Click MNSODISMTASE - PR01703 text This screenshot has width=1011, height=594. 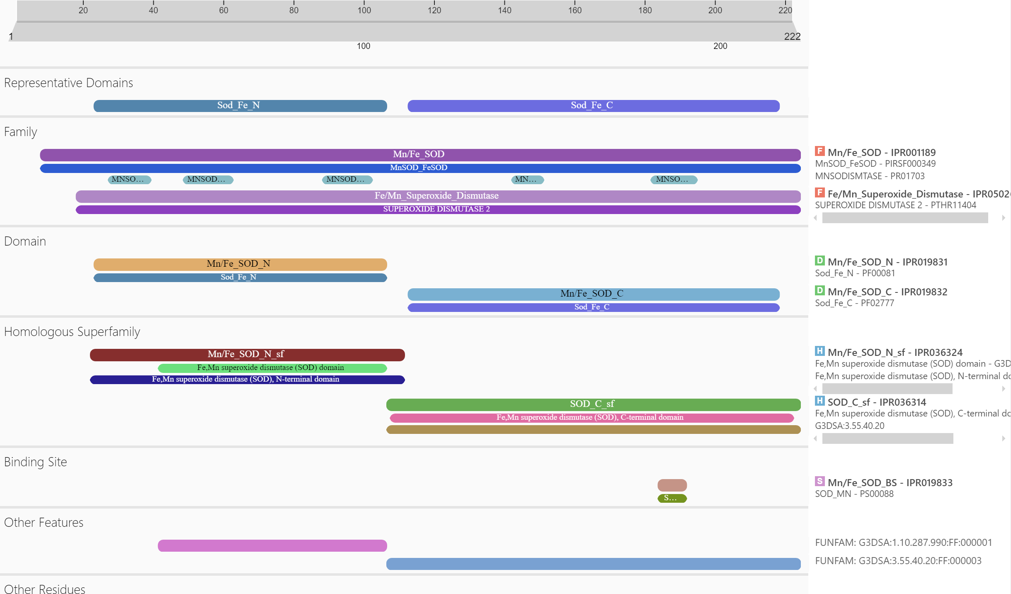pos(870,176)
